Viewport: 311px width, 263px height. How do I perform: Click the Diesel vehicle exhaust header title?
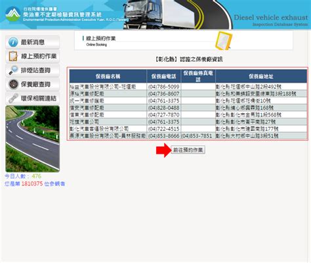click(270, 17)
